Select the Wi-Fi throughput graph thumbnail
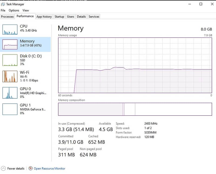 [10, 76]
